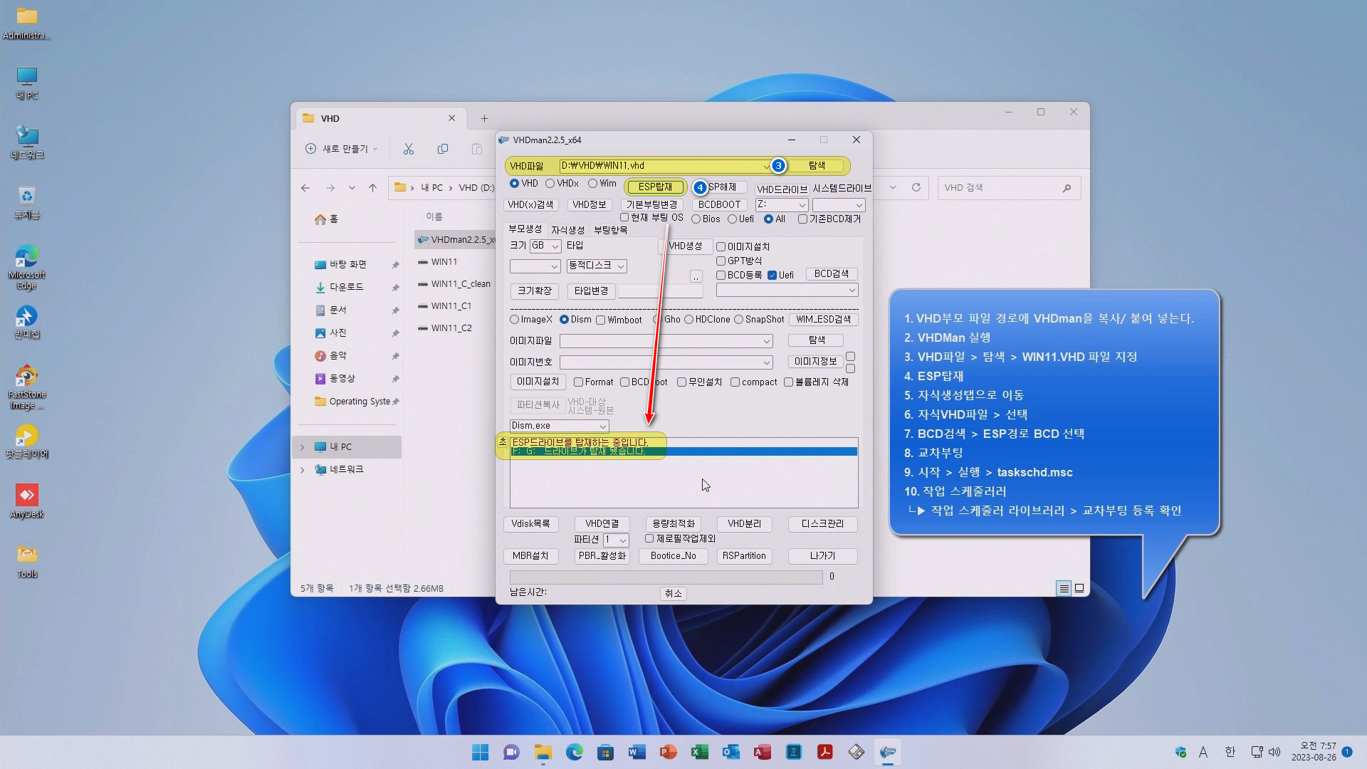This screenshot has width=1367, height=769.
Task: Select the VHDx radio button
Action: point(550,184)
